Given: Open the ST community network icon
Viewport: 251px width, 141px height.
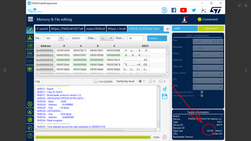Looking at the screenshot, I should [203, 10].
